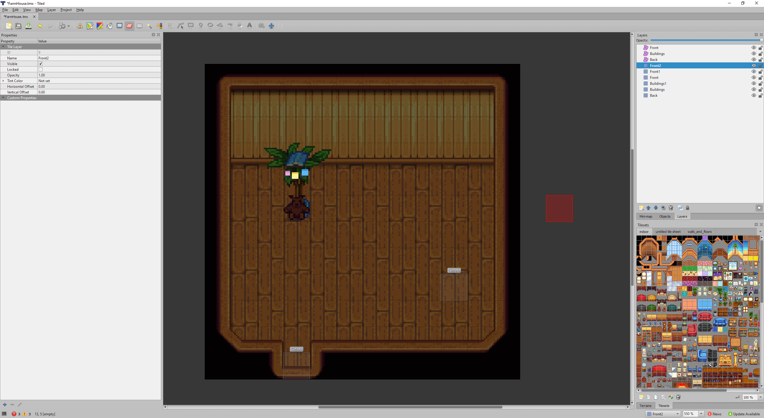Image resolution: width=764 pixels, height=418 pixels.
Task: Open the 100 % tileset zoom dropdown
Action: (x=760, y=397)
